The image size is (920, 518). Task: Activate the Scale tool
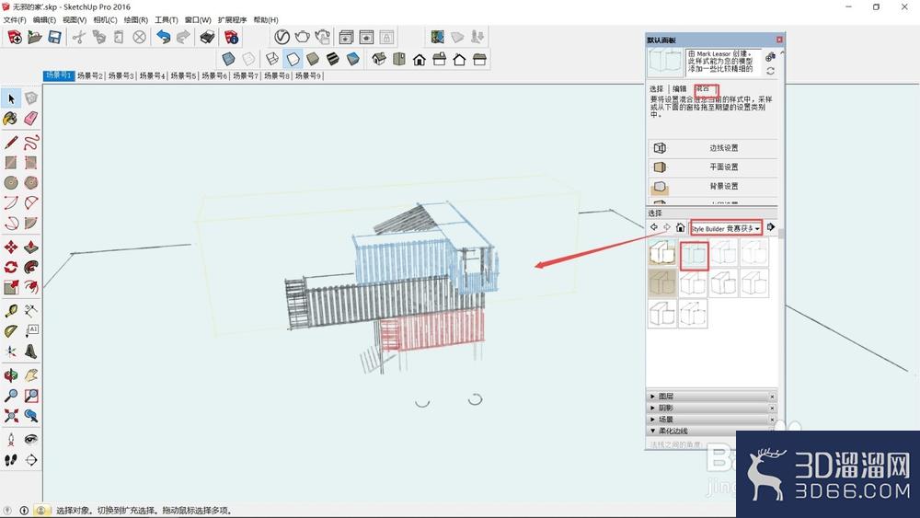(x=11, y=287)
